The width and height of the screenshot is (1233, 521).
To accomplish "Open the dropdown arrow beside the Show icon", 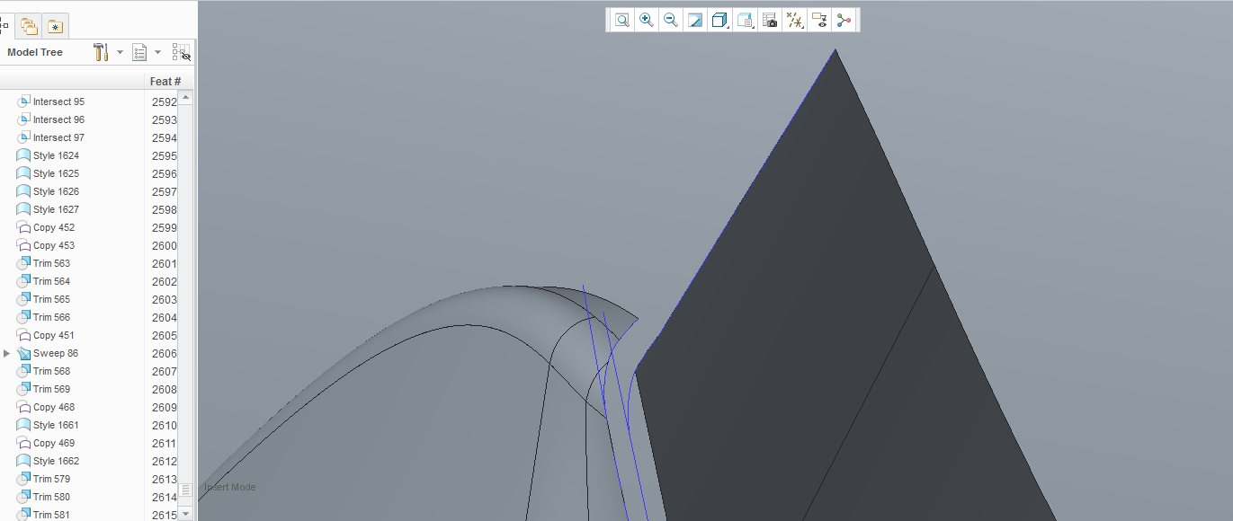I will tap(158, 52).
